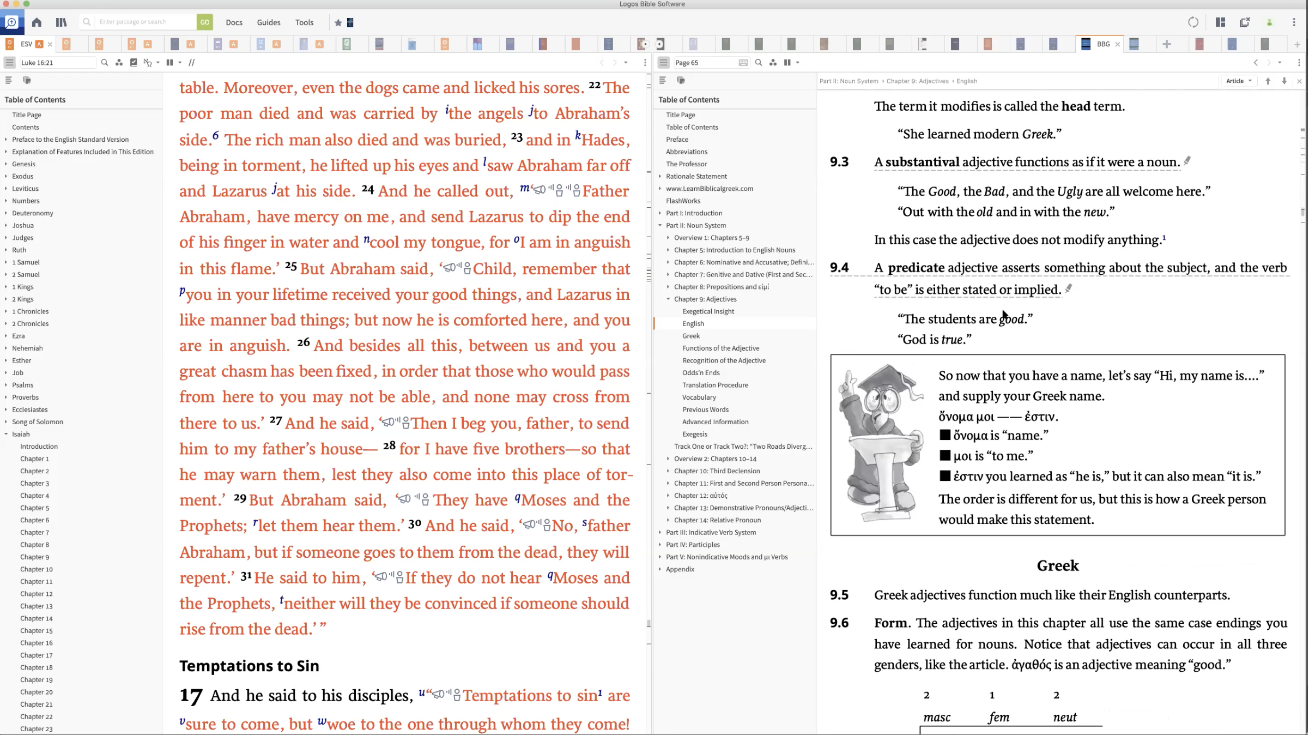The width and height of the screenshot is (1309, 735).
Task: Click the Layouts icon in top bar
Action: (1220, 22)
